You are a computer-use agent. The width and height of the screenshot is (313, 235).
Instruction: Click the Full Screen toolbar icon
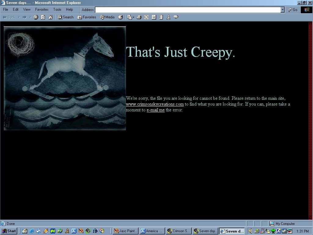coord(146,17)
